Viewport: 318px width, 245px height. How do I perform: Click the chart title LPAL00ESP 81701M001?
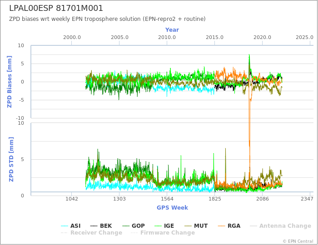point(56,8)
